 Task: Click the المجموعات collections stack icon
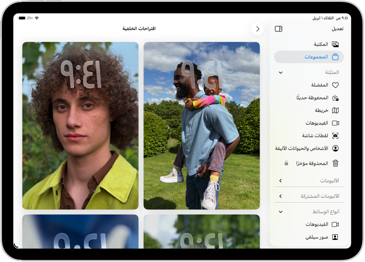335,57
